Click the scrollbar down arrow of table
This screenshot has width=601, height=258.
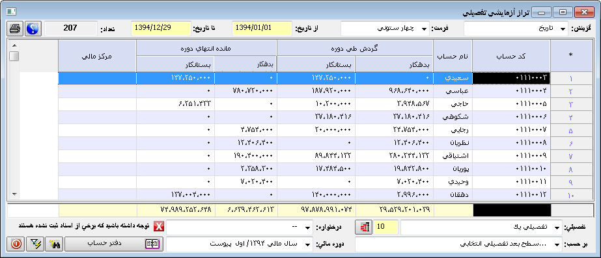(x=14, y=194)
